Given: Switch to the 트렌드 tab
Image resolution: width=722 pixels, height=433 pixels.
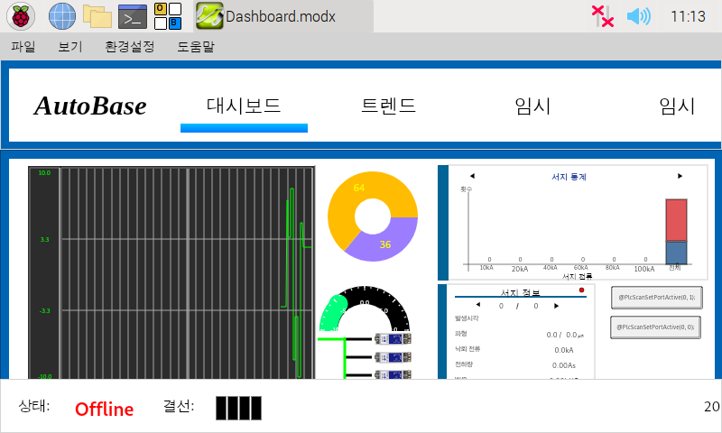Looking at the screenshot, I should coord(388,106).
